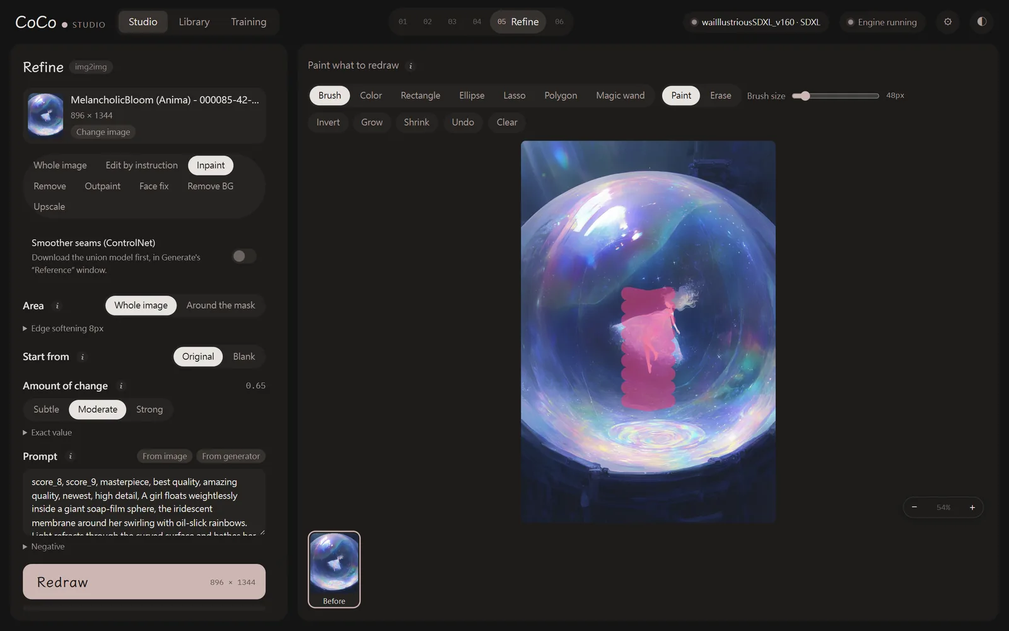Viewport: 1009px width, 631px height.
Task: Set Start from to Blank
Action: pyautogui.click(x=244, y=357)
